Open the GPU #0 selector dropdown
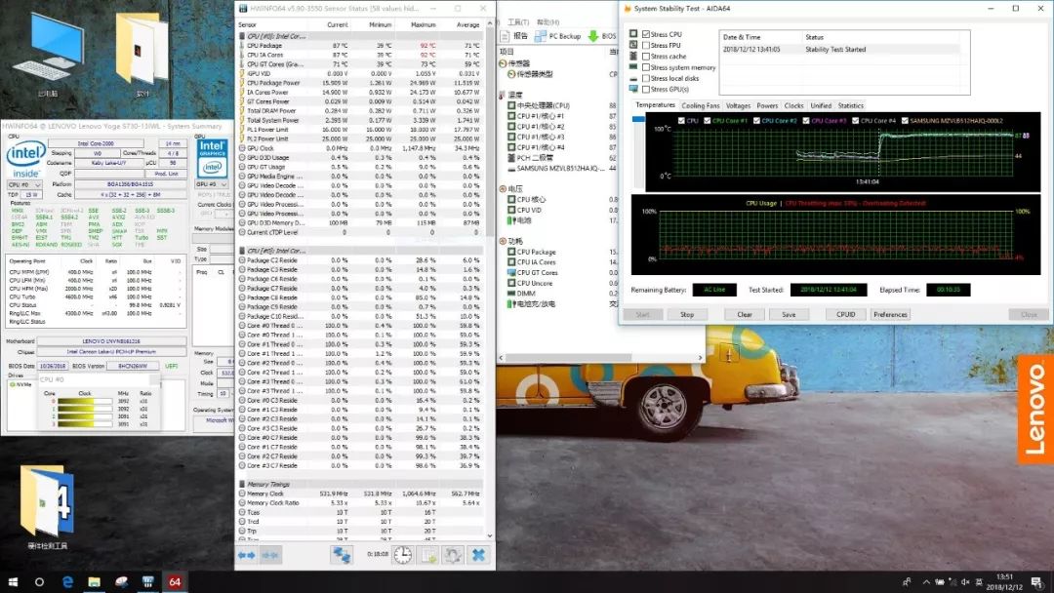This screenshot has width=1054, height=593. pyautogui.click(x=213, y=183)
